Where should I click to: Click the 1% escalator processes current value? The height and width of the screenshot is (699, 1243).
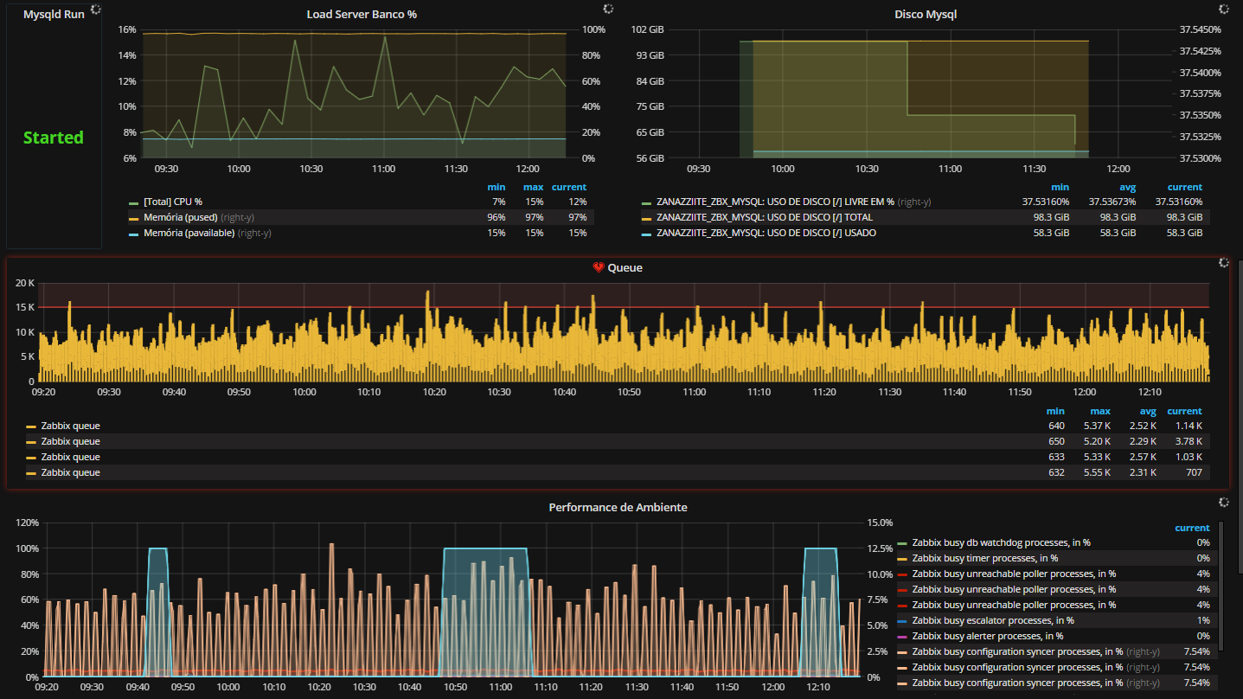coord(1203,620)
